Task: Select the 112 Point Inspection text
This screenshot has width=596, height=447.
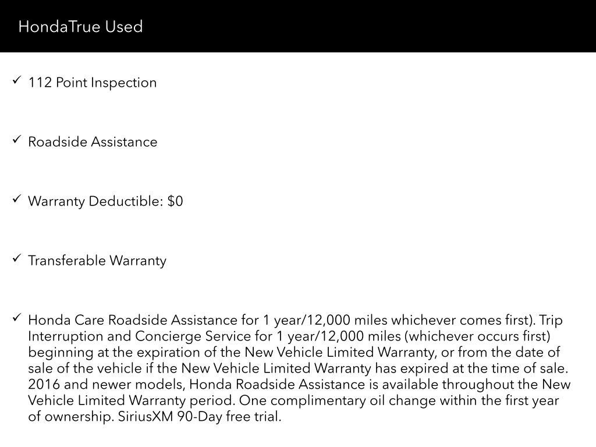Action: click(93, 83)
